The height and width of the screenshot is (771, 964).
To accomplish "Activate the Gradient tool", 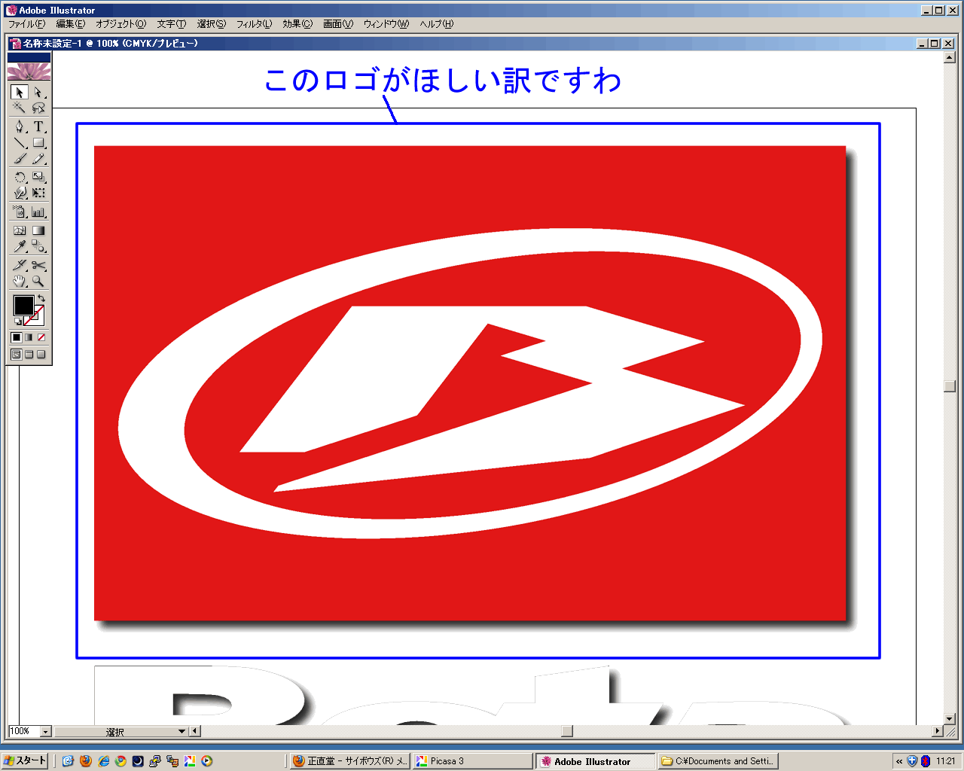I will 38,230.
